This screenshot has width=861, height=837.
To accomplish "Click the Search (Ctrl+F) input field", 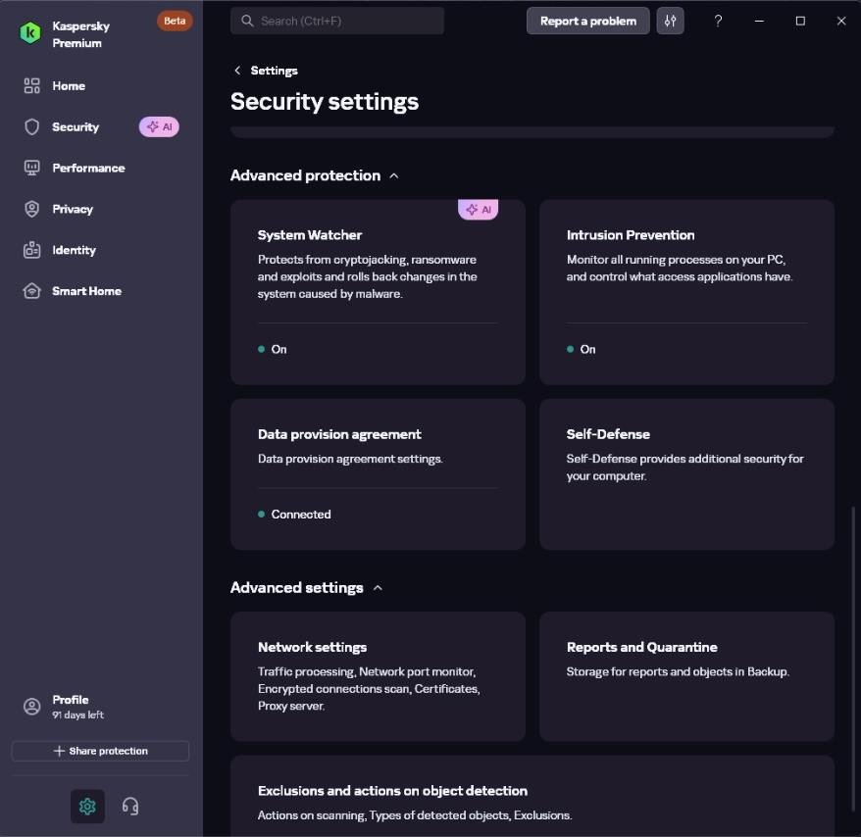I will 337,21.
